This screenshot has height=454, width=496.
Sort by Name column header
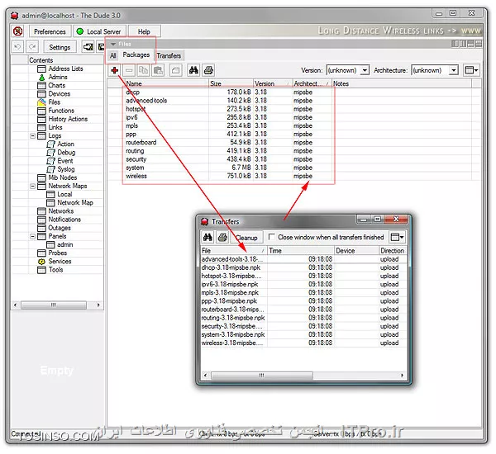point(166,83)
